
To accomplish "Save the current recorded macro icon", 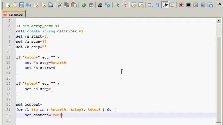I will pos(210,5).
